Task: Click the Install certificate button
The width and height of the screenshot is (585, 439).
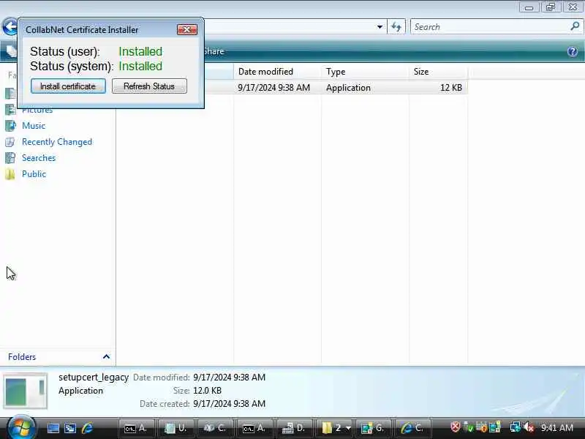Action: tap(68, 86)
